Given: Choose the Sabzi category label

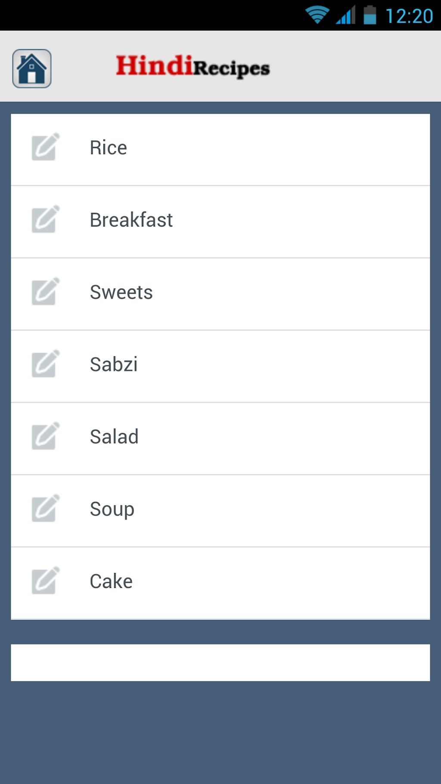Looking at the screenshot, I should coord(114,365).
